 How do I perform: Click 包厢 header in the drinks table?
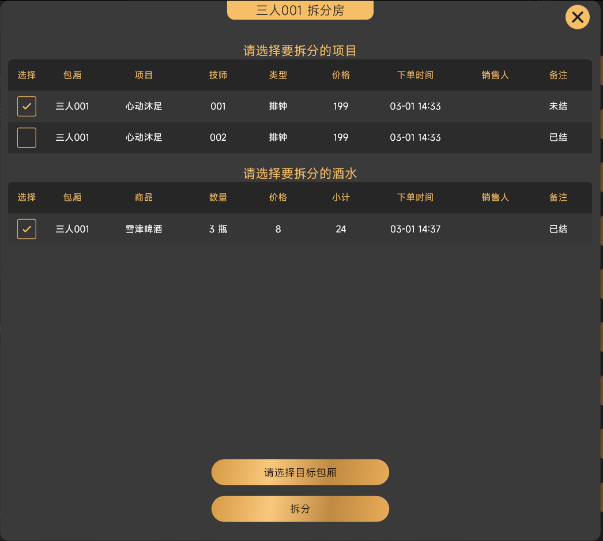[x=72, y=197]
